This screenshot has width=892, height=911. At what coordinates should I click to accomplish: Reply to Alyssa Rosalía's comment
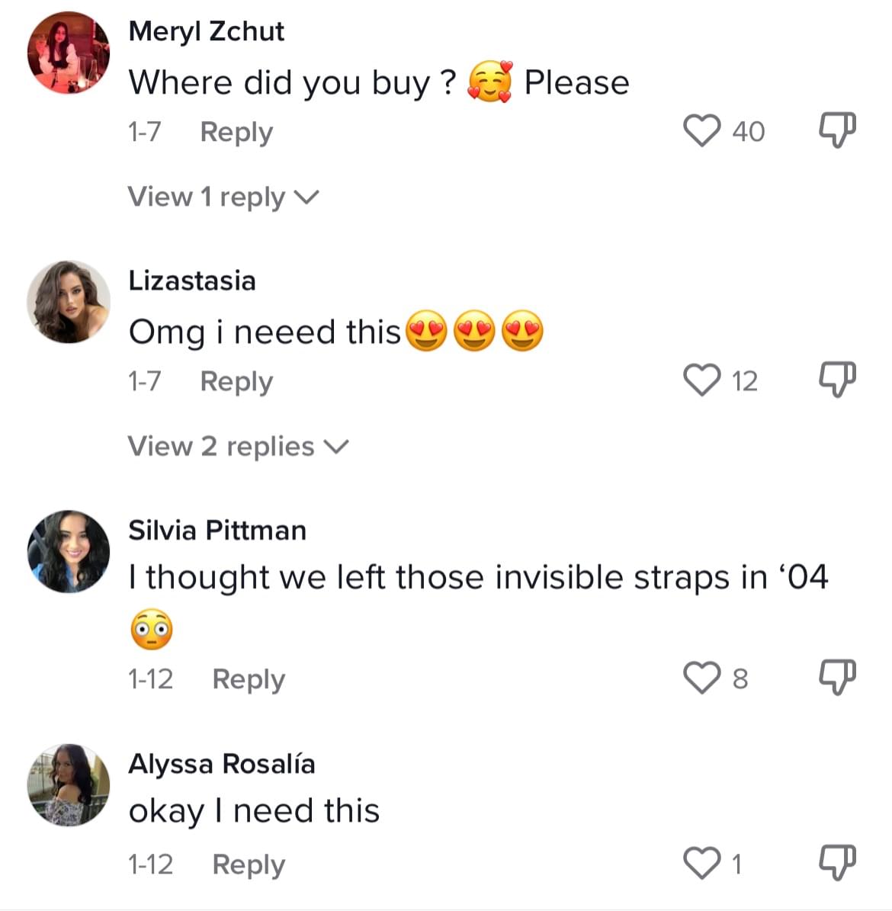coord(248,864)
